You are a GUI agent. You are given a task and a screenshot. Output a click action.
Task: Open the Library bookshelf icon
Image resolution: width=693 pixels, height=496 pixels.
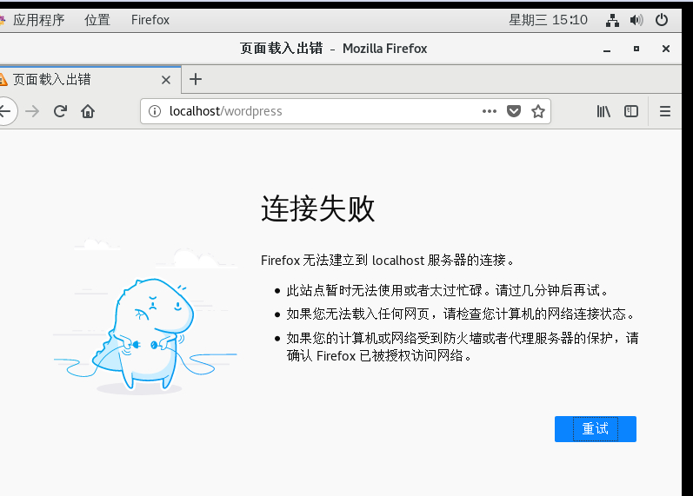point(603,111)
